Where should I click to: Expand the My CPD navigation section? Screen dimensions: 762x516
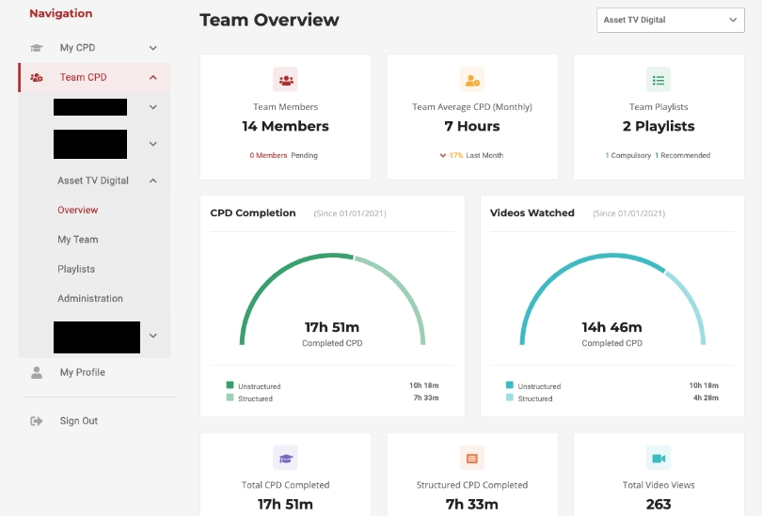pyautogui.click(x=152, y=48)
